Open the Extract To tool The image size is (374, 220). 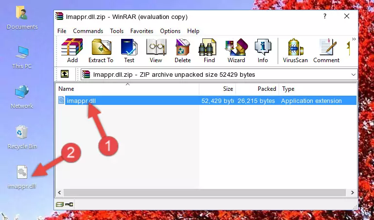coord(101,51)
